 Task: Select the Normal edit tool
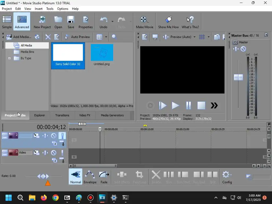click(x=76, y=177)
